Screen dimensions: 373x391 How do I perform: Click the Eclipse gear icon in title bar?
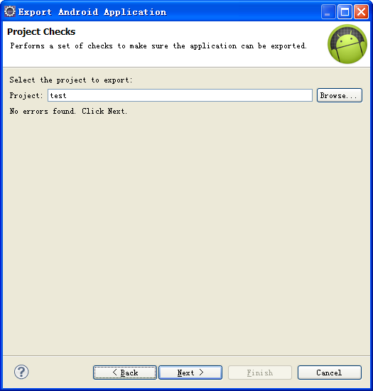point(10,11)
